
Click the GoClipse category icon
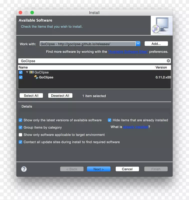click(32, 72)
